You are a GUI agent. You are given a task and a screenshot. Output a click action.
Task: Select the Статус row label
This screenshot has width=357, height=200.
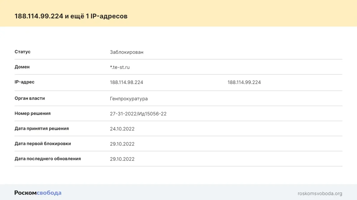[23, 52]
